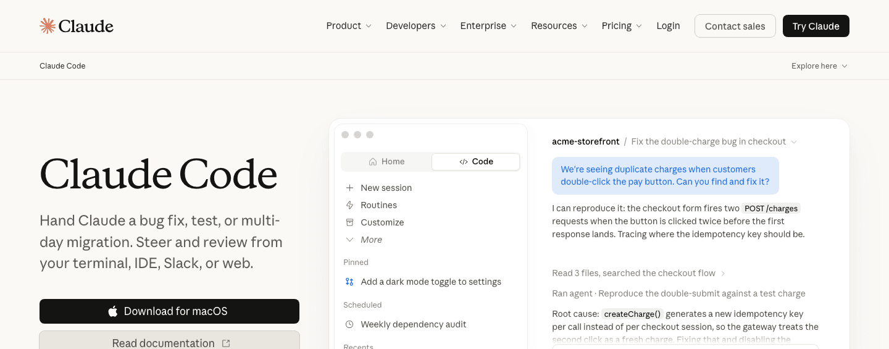Image resolution: width=889 pixels, height=349 pixels.
Task: Click the clock icon for Weekly dependency audit
Action: point(349,324)
